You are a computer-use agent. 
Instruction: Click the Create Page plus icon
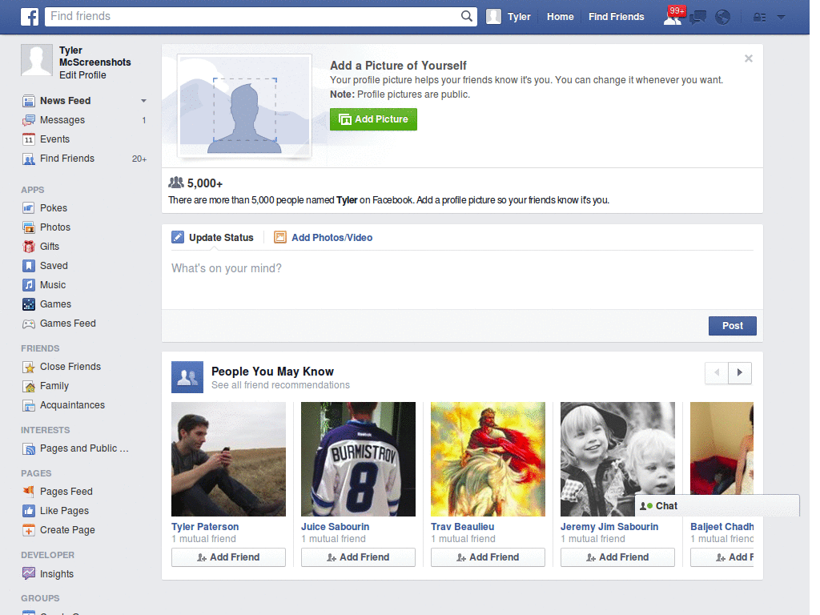tap(29, 530)
